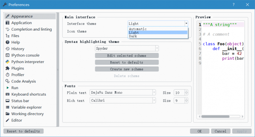Click the Files tree icon
Viewport: 255px width, 137px height.
(7, 36)
